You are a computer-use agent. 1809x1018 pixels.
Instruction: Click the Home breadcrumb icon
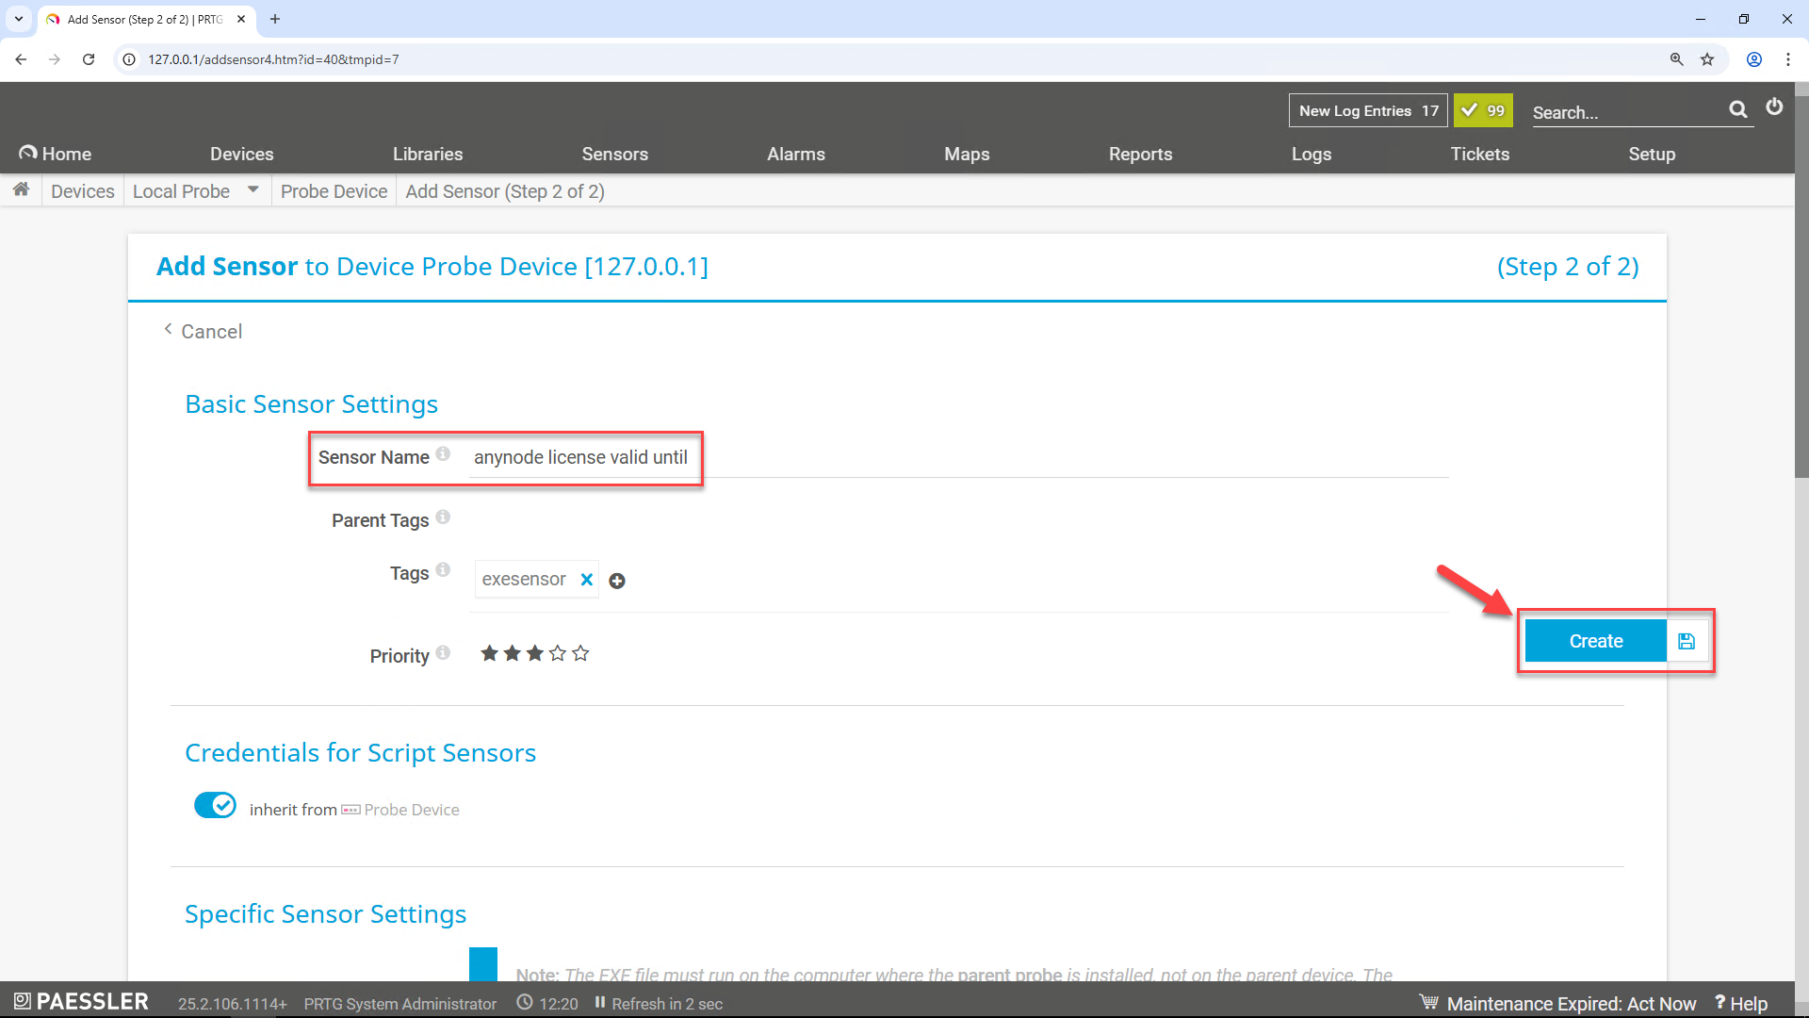tap(21, 189)
